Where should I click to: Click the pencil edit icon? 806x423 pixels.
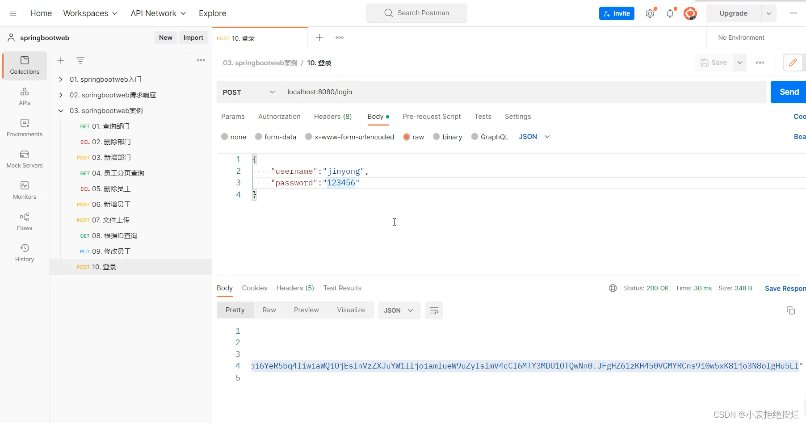tap(793, 63)
